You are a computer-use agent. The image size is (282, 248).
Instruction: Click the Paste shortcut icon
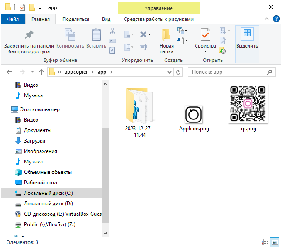[x=112, y=50]
